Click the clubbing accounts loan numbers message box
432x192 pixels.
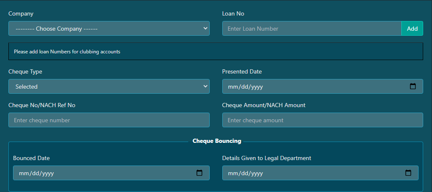tap(216, 51)
